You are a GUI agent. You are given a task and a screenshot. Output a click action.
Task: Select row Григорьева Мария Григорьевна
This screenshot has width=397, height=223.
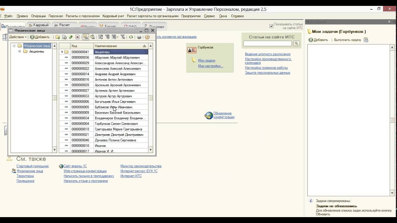coord(104,129)
